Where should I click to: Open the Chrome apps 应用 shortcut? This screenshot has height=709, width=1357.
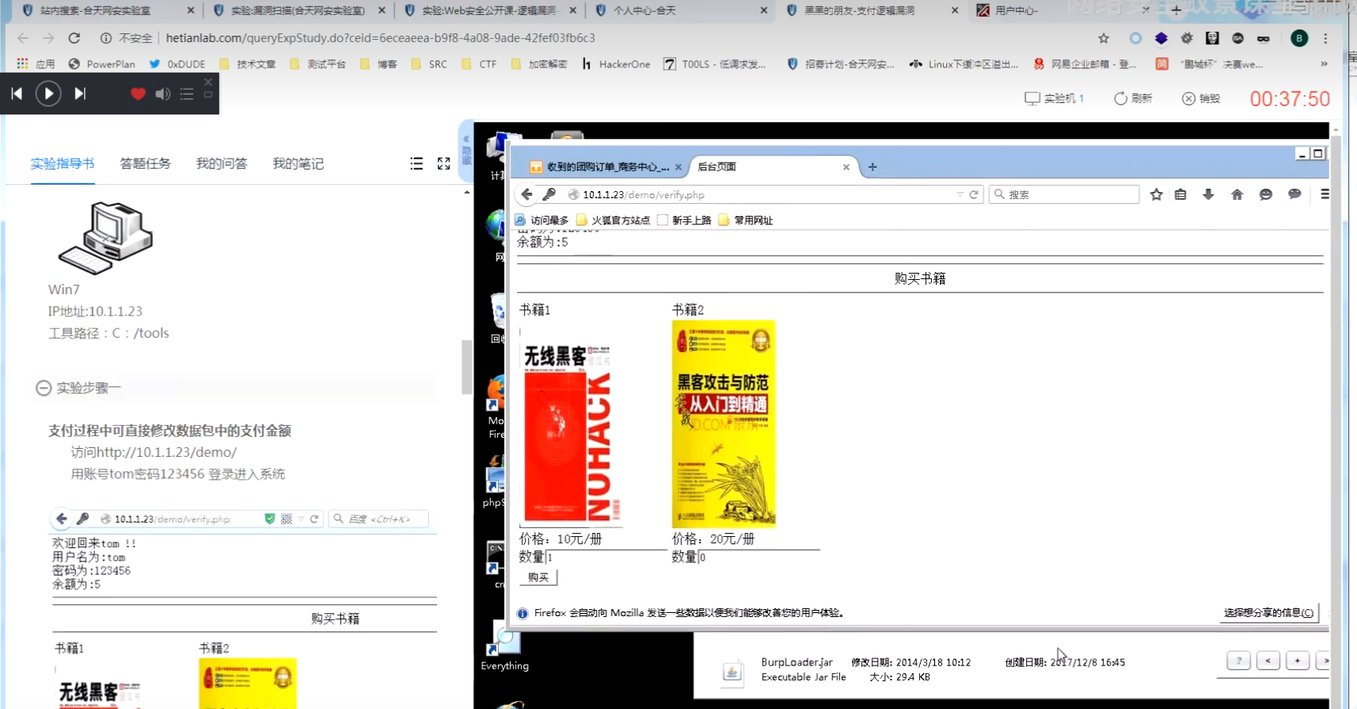36,64
